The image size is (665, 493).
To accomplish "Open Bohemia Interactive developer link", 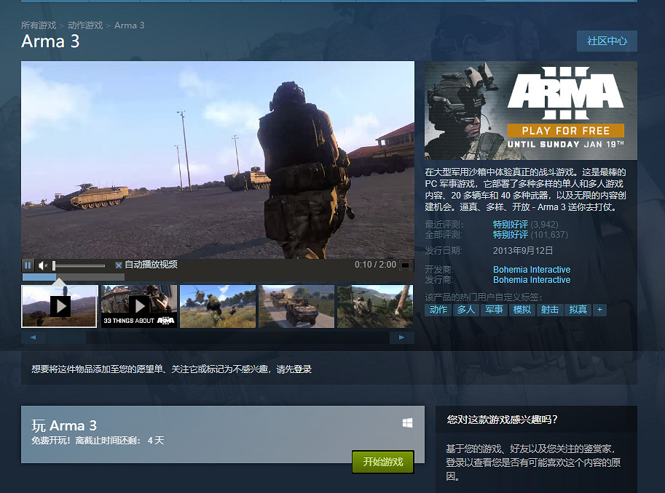I will pos(532,270).
